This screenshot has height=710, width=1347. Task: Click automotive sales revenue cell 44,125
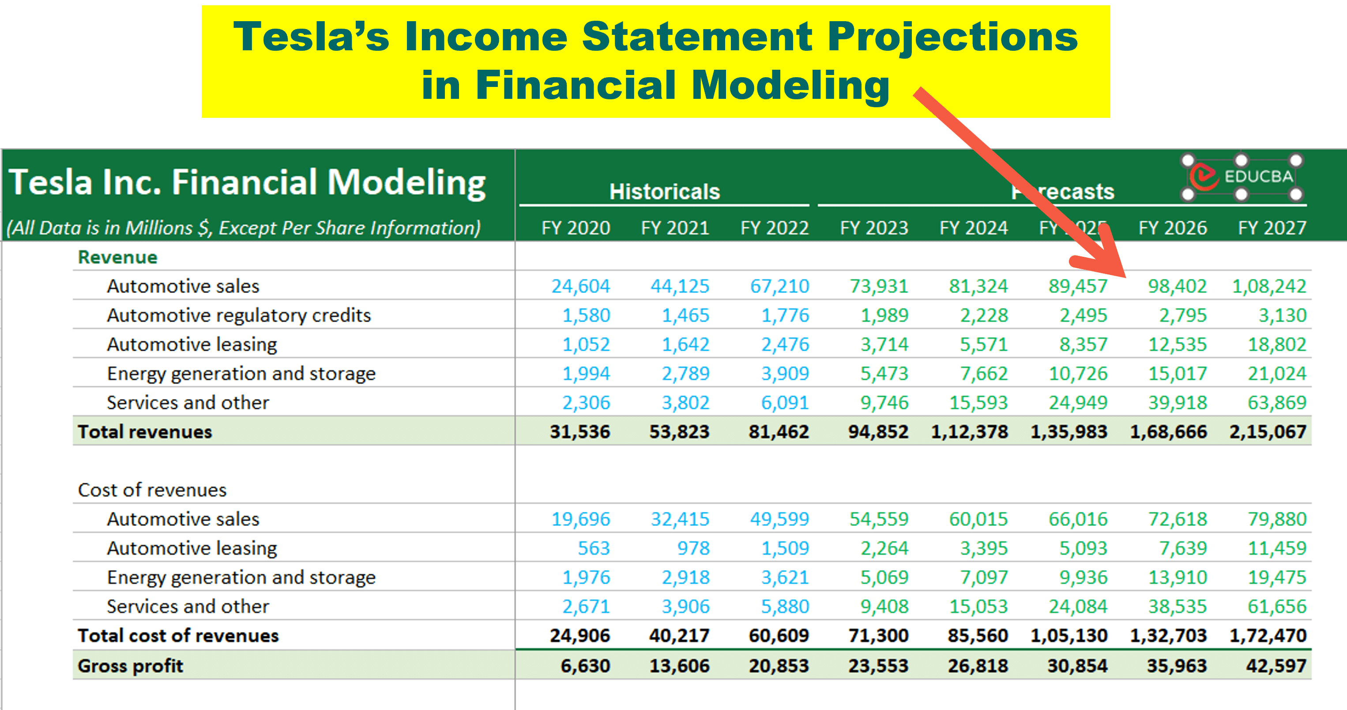680,286
